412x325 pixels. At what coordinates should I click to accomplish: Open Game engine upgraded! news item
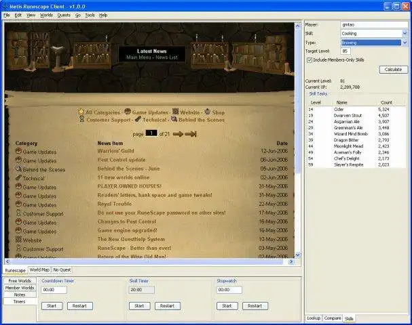pos(127,230)
